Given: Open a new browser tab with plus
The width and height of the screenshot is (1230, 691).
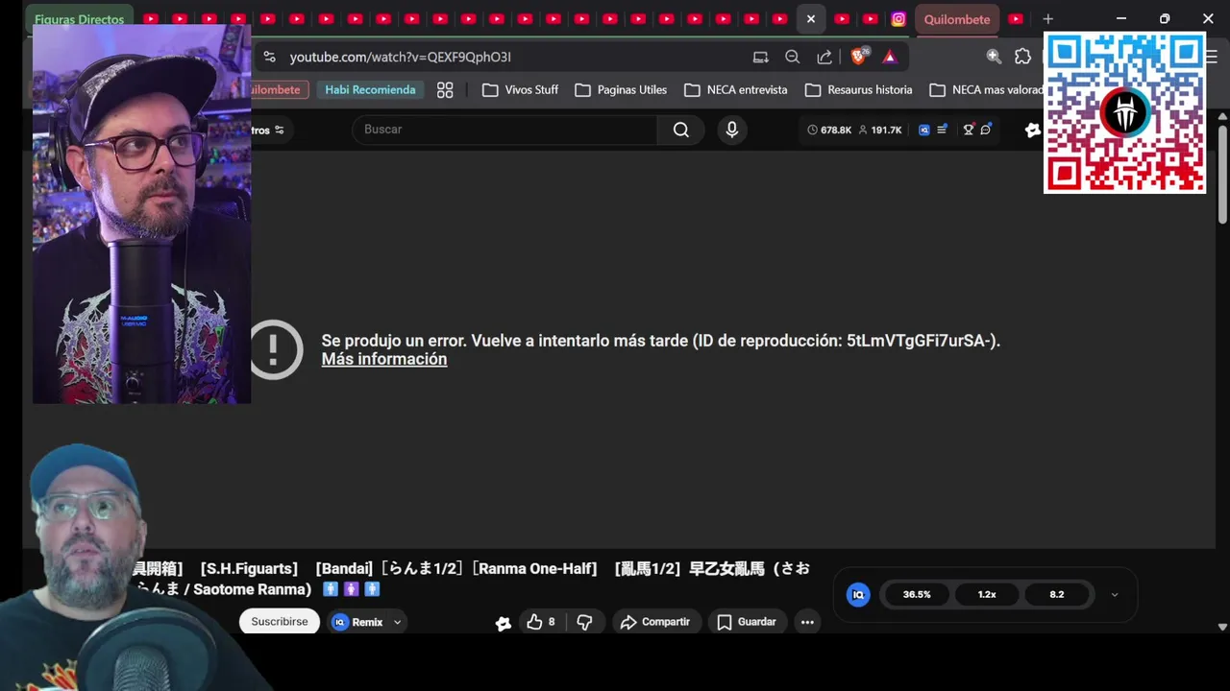Looking at the screenshot, I should coord(1048,19).
